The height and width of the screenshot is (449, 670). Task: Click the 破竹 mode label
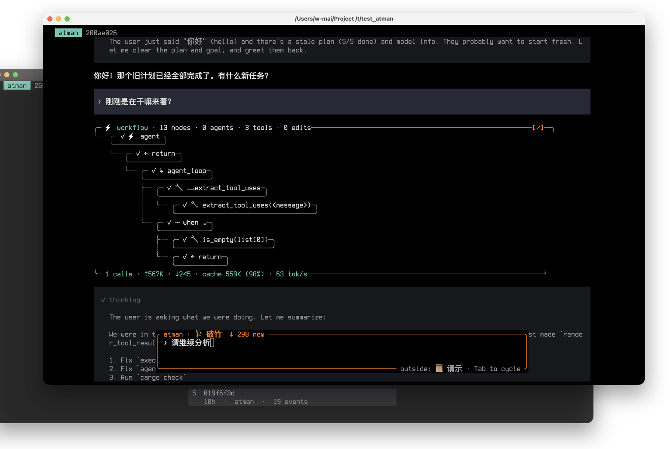(x=214, y=334)
